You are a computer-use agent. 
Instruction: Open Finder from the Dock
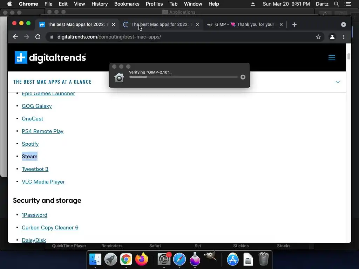[x=95, y=259]
